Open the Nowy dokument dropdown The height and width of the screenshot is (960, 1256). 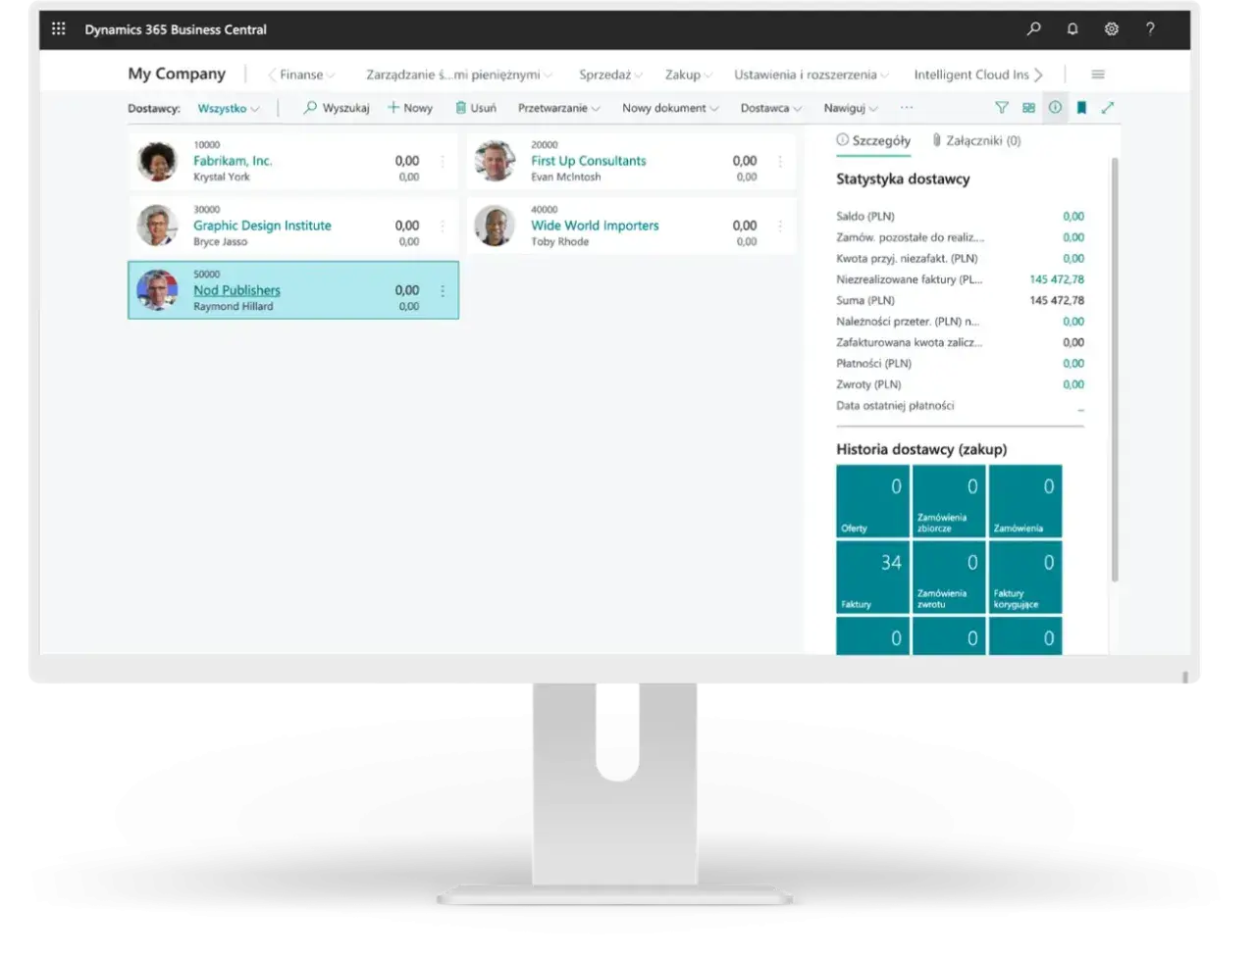click(x=670, y=108)
